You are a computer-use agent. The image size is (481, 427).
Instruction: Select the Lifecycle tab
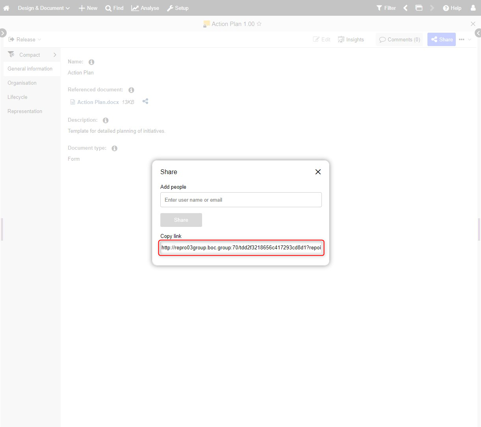coord(17,97)
